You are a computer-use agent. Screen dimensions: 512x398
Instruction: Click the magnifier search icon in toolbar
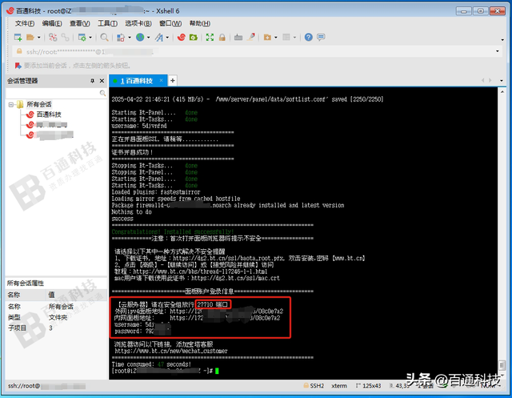click(x=106, y=37)
